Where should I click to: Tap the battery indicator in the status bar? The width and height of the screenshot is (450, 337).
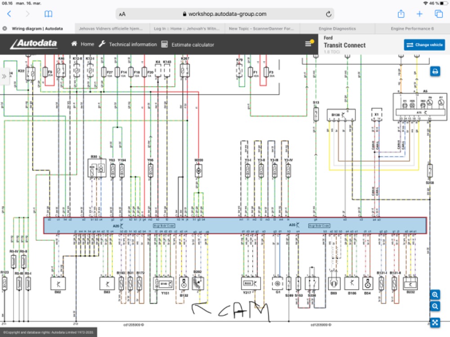pyautogui.click(x=444, y=3)
